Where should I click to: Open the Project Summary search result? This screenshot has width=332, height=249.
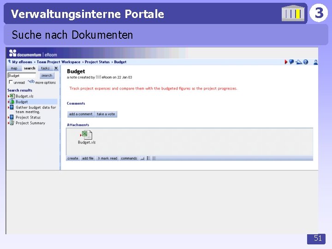click(30, 123)
